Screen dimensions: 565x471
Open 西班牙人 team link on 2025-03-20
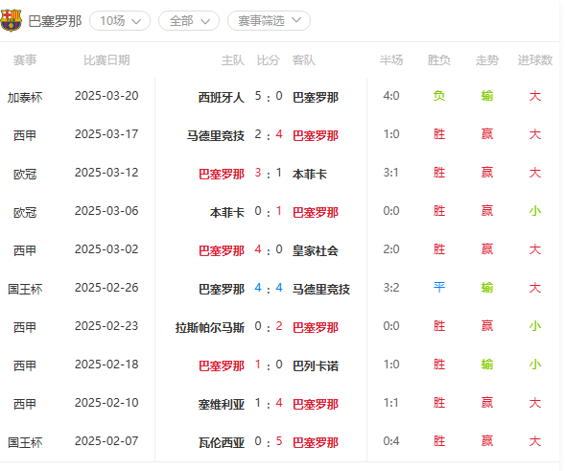222,97
